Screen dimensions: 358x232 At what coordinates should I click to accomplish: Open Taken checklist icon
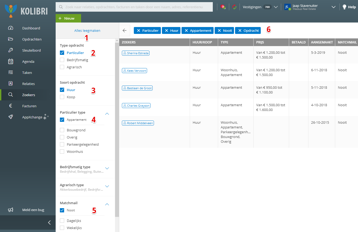click(11, 73)
